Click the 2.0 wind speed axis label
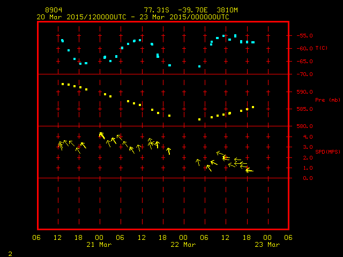Screen dimensions: 343x257 308,158
